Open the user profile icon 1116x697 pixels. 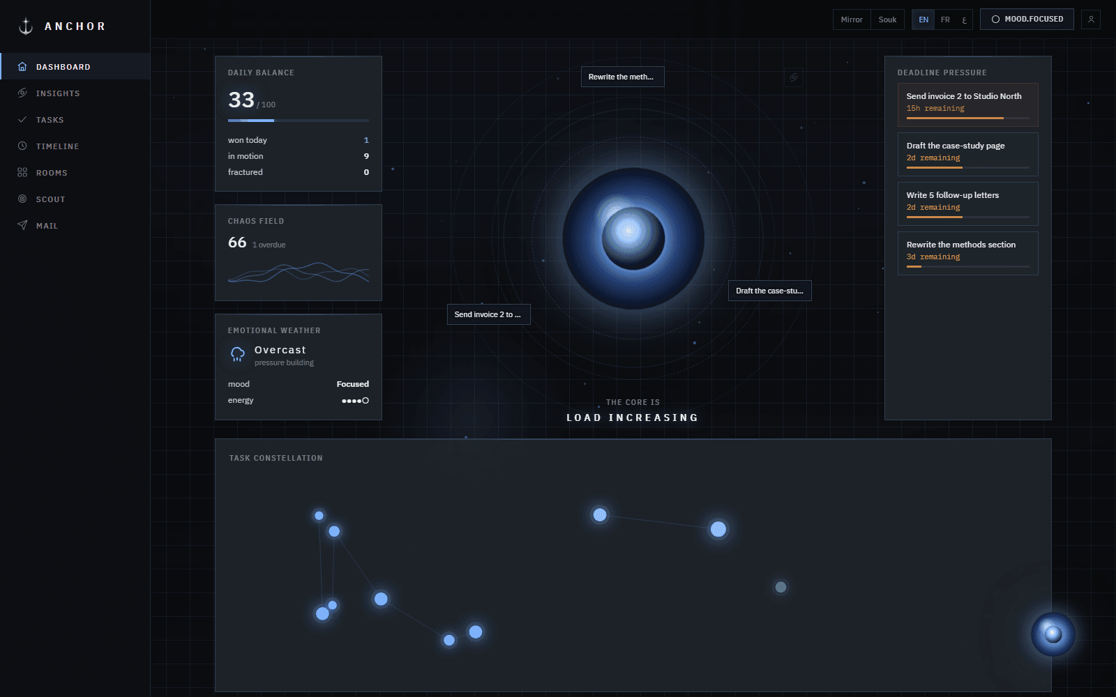(1091, 20)
